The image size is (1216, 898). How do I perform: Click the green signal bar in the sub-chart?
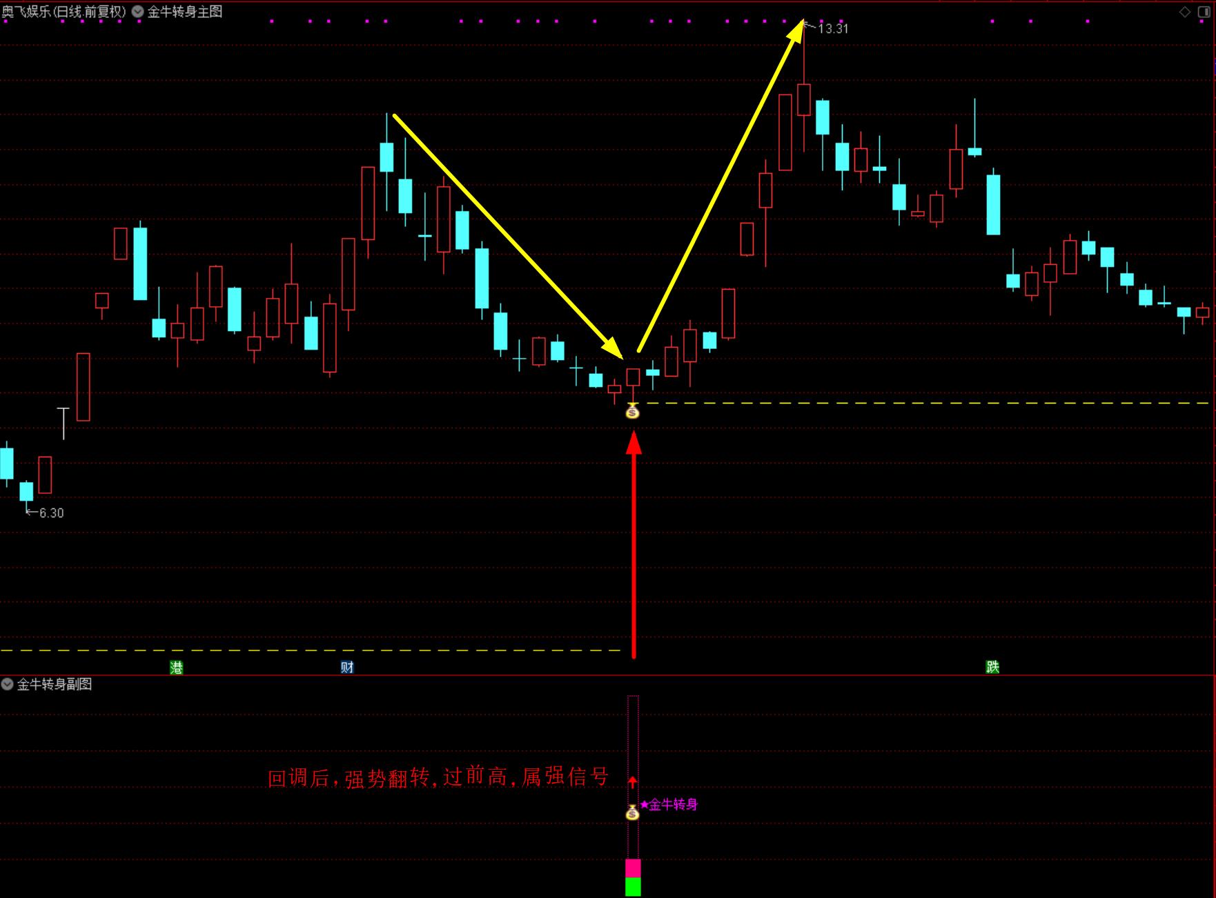(x=633, y=887)
